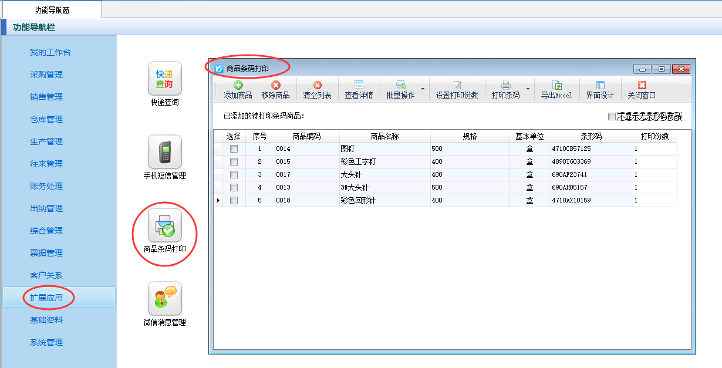Select the checkbox for 大头针 row 3

pos(234,175)
